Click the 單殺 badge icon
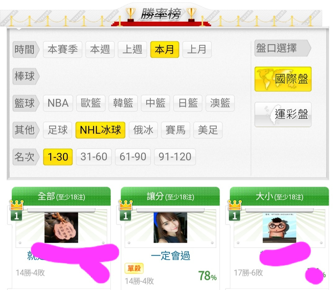Screen dimensions: 335x290 134,268
